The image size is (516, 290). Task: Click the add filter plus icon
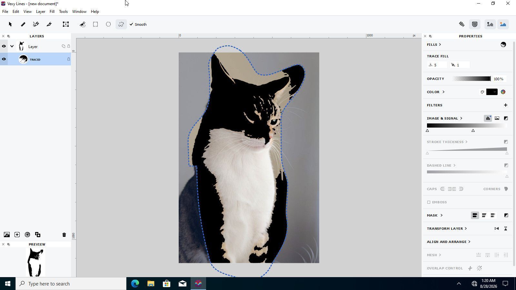pos(505,105)
